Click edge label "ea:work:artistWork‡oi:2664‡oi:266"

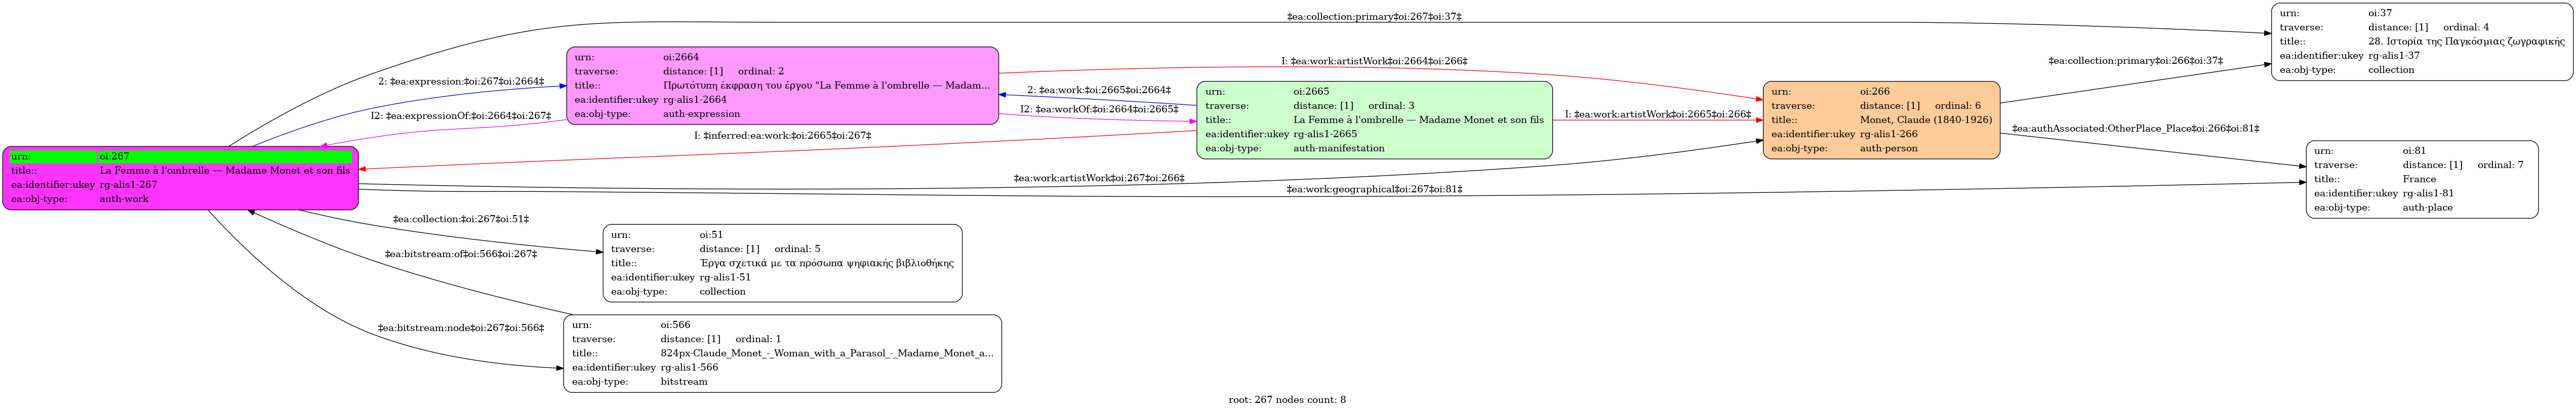1374,61
